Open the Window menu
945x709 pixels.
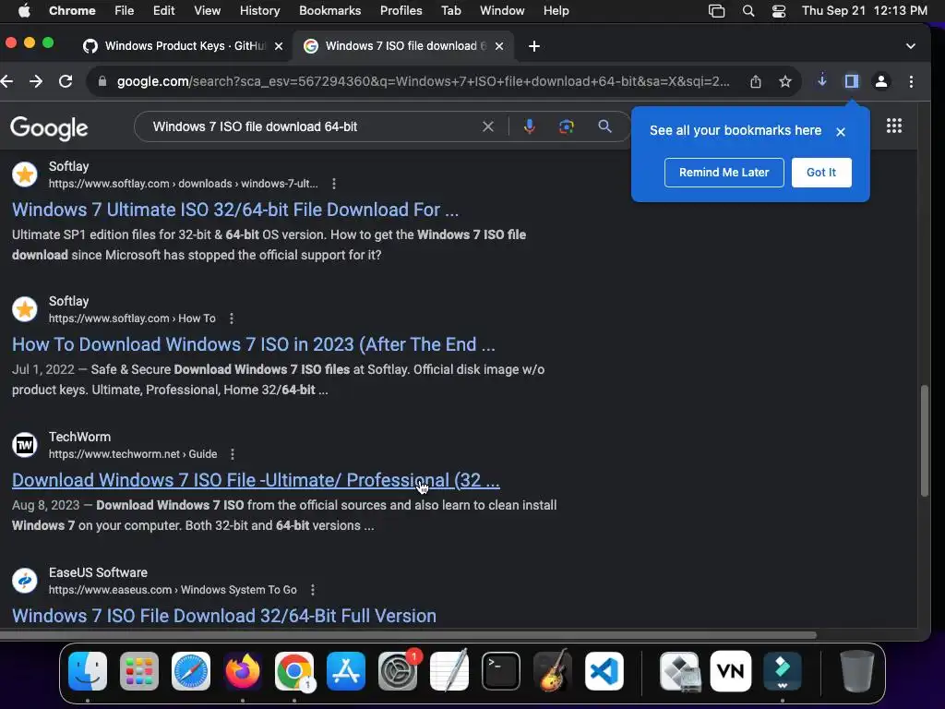(x=502, y=10)
